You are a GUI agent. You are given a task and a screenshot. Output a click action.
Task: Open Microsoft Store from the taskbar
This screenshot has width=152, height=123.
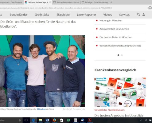pyautogui.click(x=61, y=120)
